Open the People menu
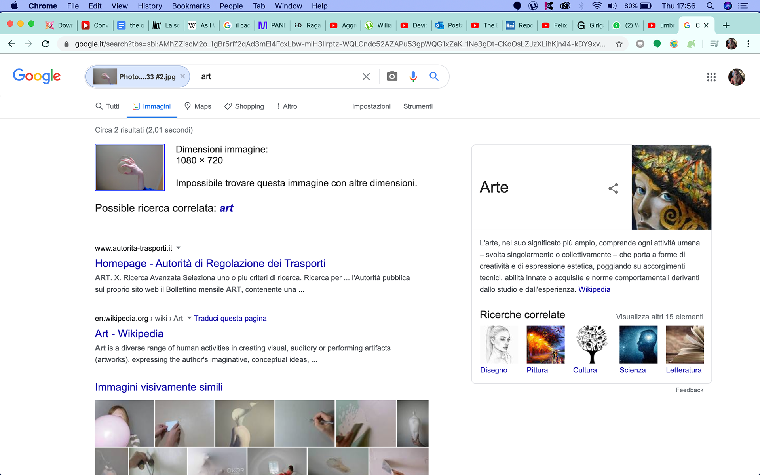This screenshot has width=760, height=475. tap(231, 6)
